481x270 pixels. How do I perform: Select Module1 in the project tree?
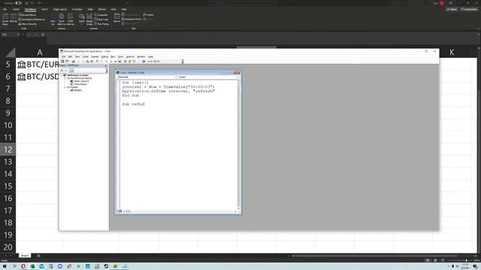pyautogui.click(x=76, y=90)
